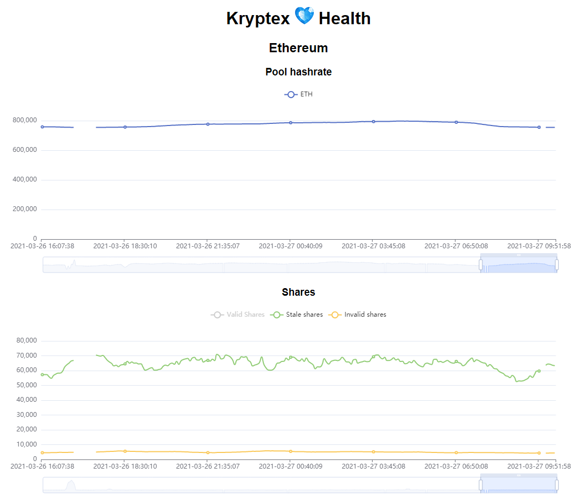Hide the Invalid shares series
Screen dimensions: 575x502
357,315
